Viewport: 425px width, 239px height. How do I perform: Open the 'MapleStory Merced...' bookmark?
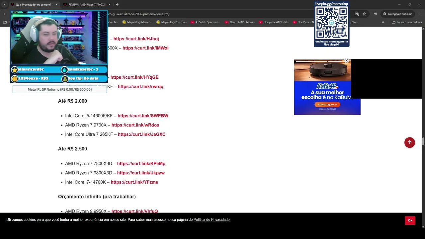pyautogui.click(x=137, y=22)
